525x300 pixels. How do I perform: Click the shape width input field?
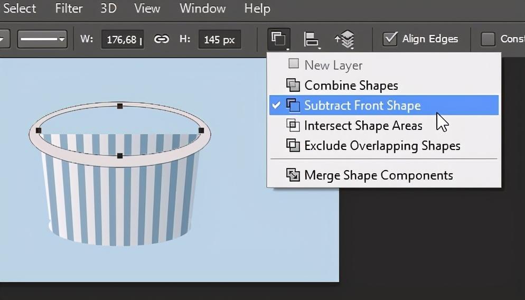(123, 40)
